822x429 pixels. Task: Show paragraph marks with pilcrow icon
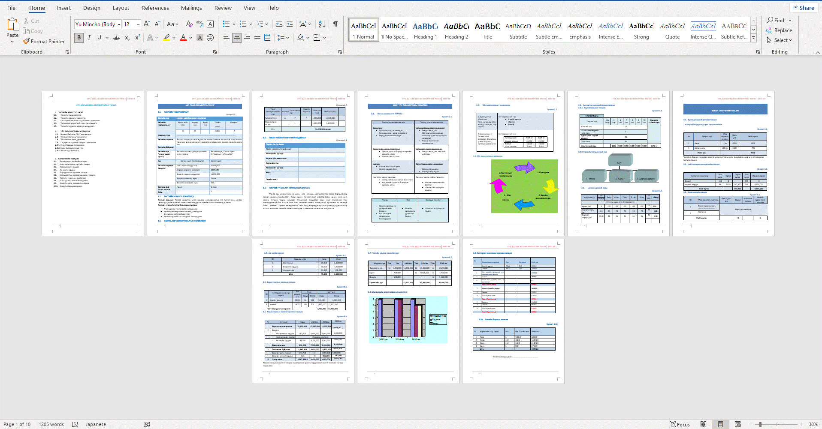335,24
